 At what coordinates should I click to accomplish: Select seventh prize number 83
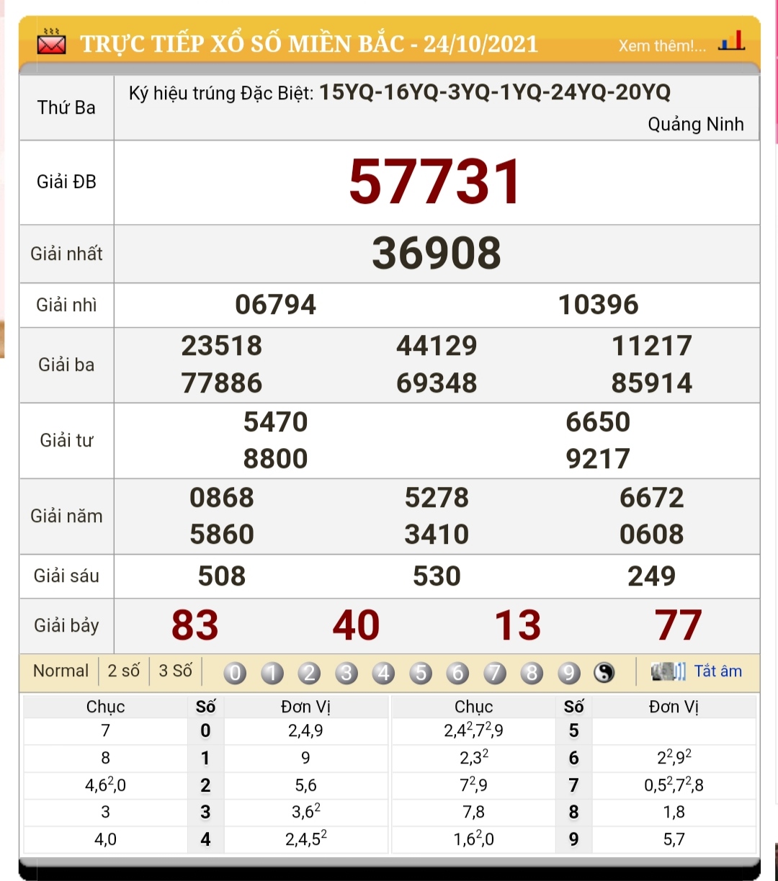(x=194, y=625)
